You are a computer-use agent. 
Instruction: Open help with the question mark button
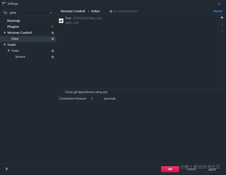(7, 169)
